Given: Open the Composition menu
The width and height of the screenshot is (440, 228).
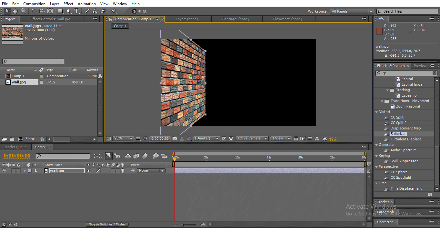Looking at the screenshot, I should click(x=34, y=4).
